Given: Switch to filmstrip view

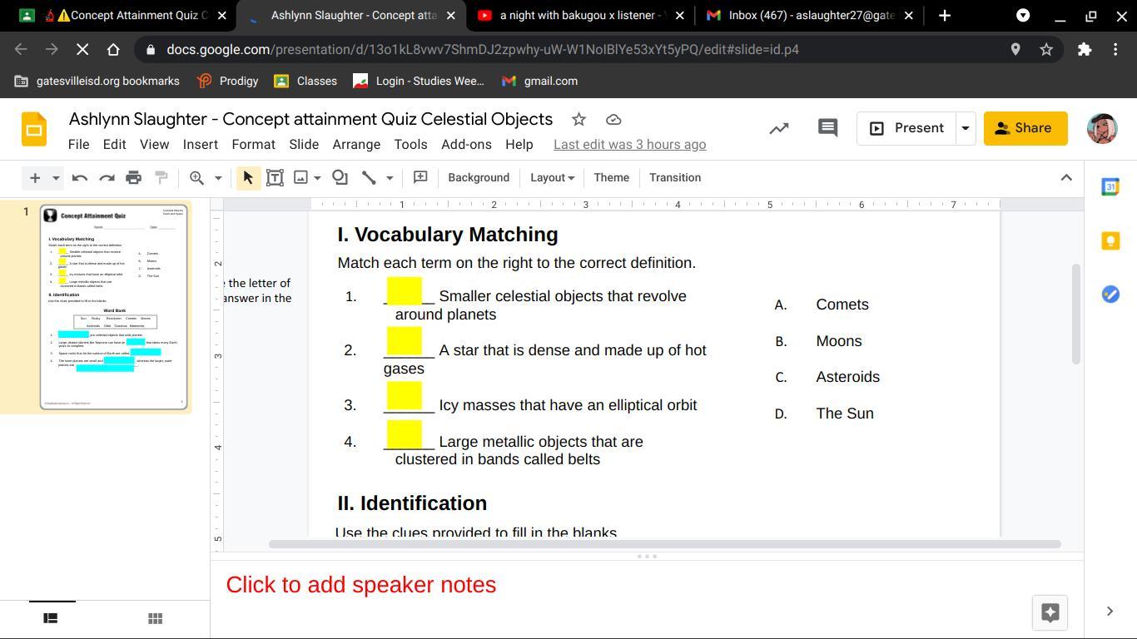Looking at the screenshot, I should coord(51,618).
